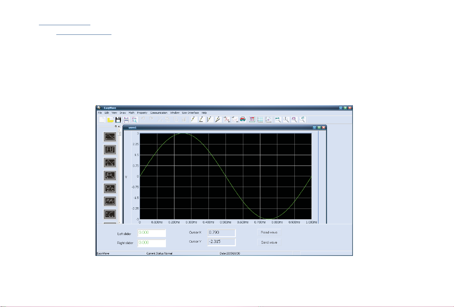
Task: Choose the triangle ramp waveform icon
Action: click(110, 163)
